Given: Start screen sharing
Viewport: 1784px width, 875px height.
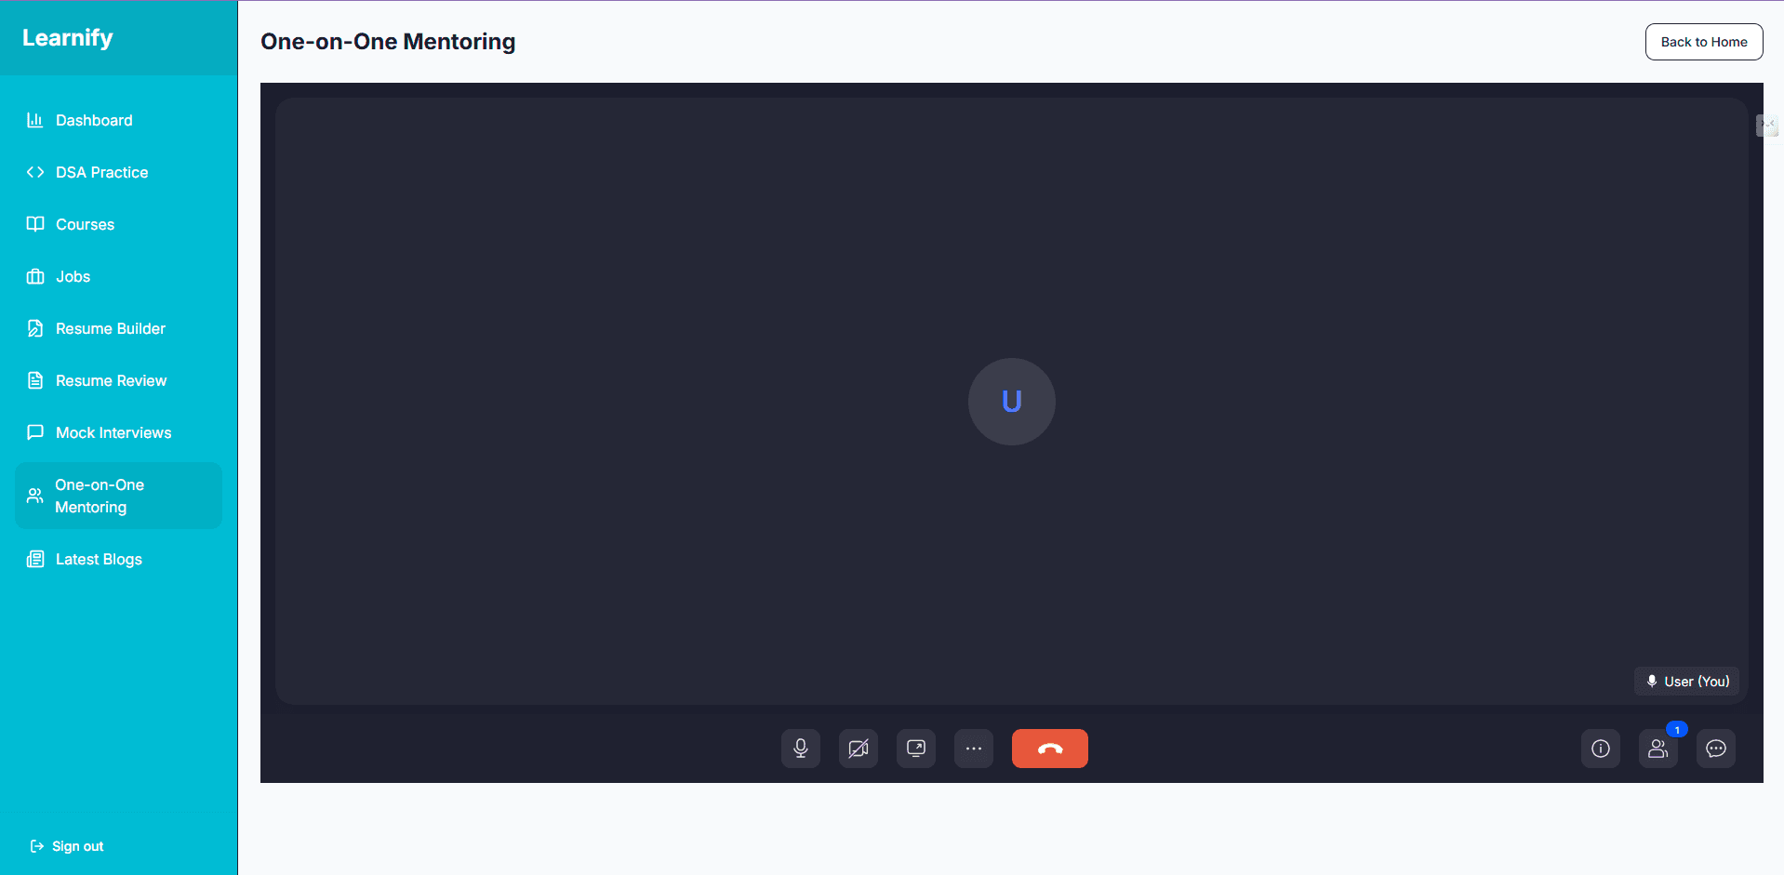Looking at the screenshot, I should [x=915, y=749].
